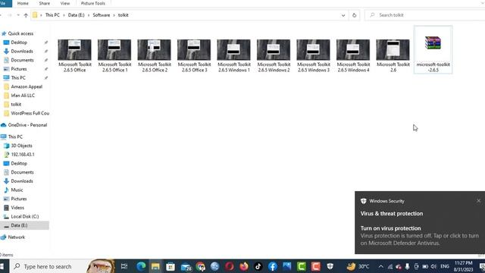Open Windows Security shield in taskbar
Viewport: 485px width, 273px height.
(330, 266)
